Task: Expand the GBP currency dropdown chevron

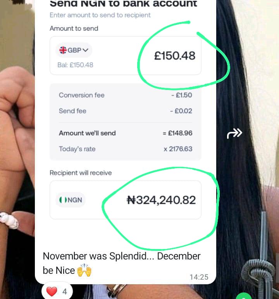Action: (x=86, y=50)
